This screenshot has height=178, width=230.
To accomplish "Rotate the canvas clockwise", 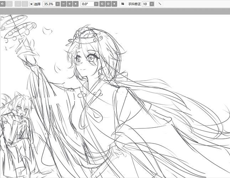I will pyautogui.click(x=108, y=4).
